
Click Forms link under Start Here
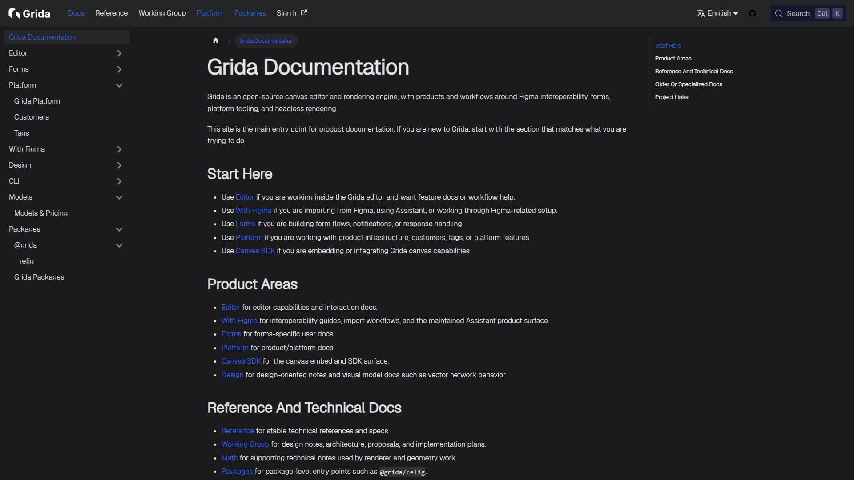click(x=246, y=224)
